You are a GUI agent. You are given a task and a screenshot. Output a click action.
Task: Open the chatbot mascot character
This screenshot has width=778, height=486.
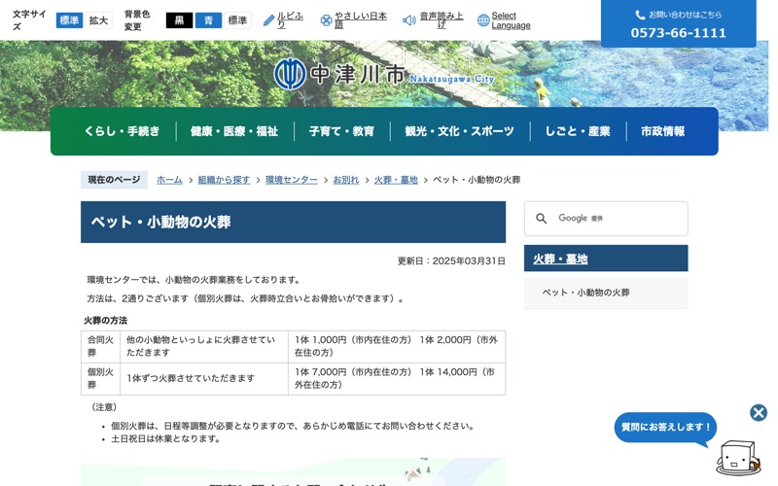[737, 457]
